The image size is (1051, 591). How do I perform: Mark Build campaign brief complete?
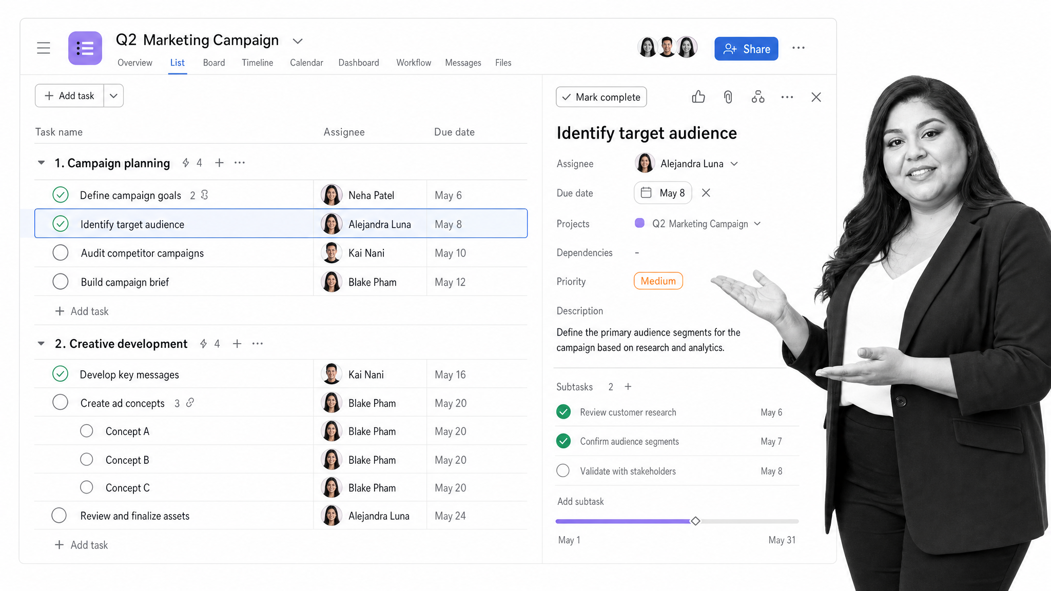pyautogui.click(x=61, y=282)
